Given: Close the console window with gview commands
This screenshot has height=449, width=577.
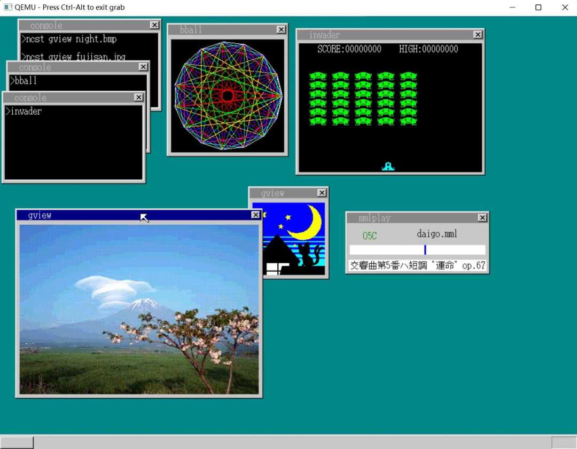Looking at the screenshot, I should (154, 25).
